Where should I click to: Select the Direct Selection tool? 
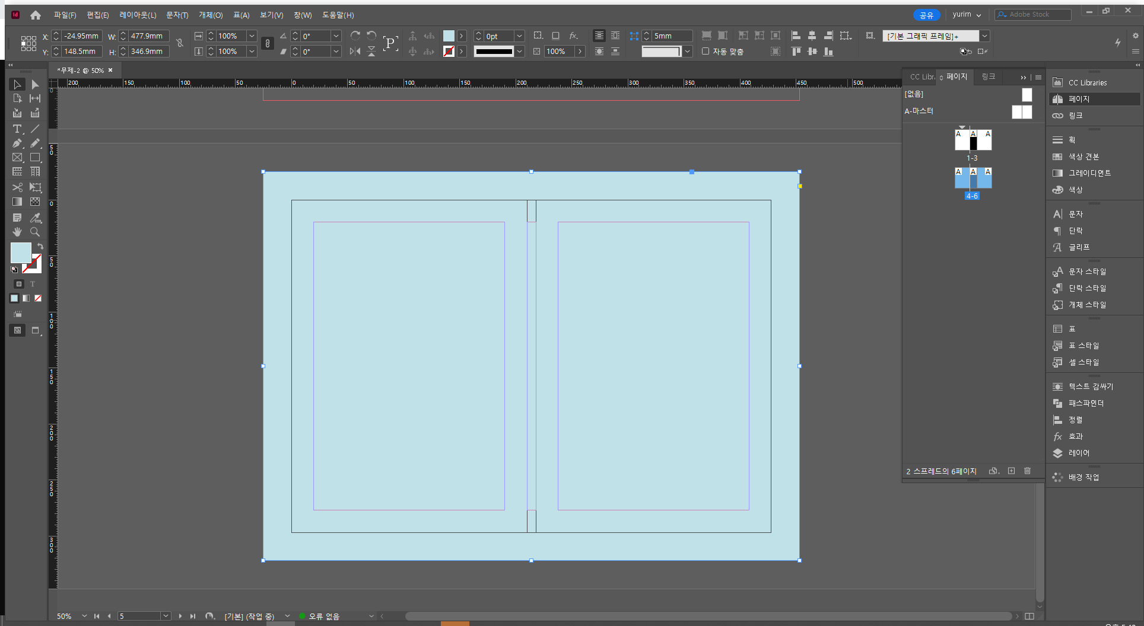point(35,85)
